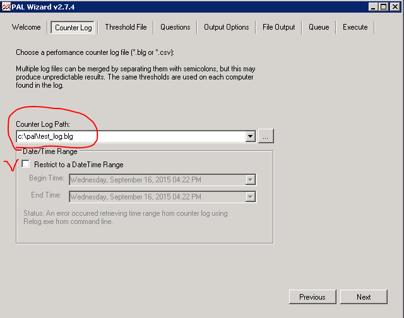Viewport: 404px width, 318px height.
Task: Click the 'Begin Time:' label
Action: [47, 178]
